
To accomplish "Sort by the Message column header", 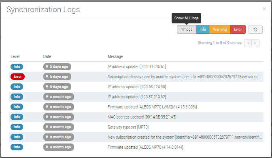I will click(x=115, y=56).
